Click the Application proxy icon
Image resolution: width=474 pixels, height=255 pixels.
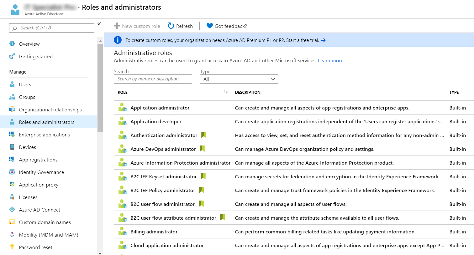(12, 184)
